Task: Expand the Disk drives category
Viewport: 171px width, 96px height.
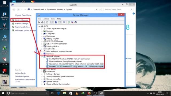Action: pyautogui.click(x=42, y=36)
